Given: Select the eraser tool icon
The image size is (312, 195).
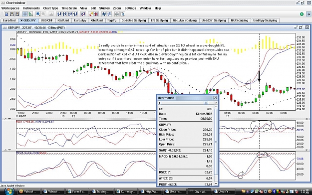Looking at the screenshot, I should point(91,14).
